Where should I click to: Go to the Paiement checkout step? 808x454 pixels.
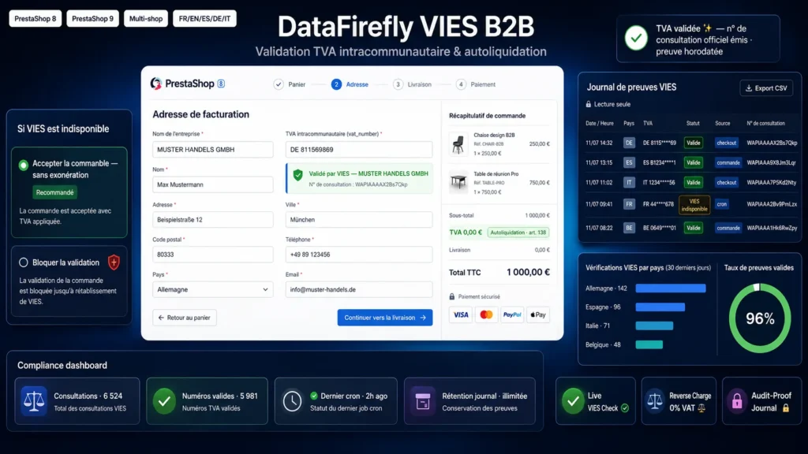point(476,84)
